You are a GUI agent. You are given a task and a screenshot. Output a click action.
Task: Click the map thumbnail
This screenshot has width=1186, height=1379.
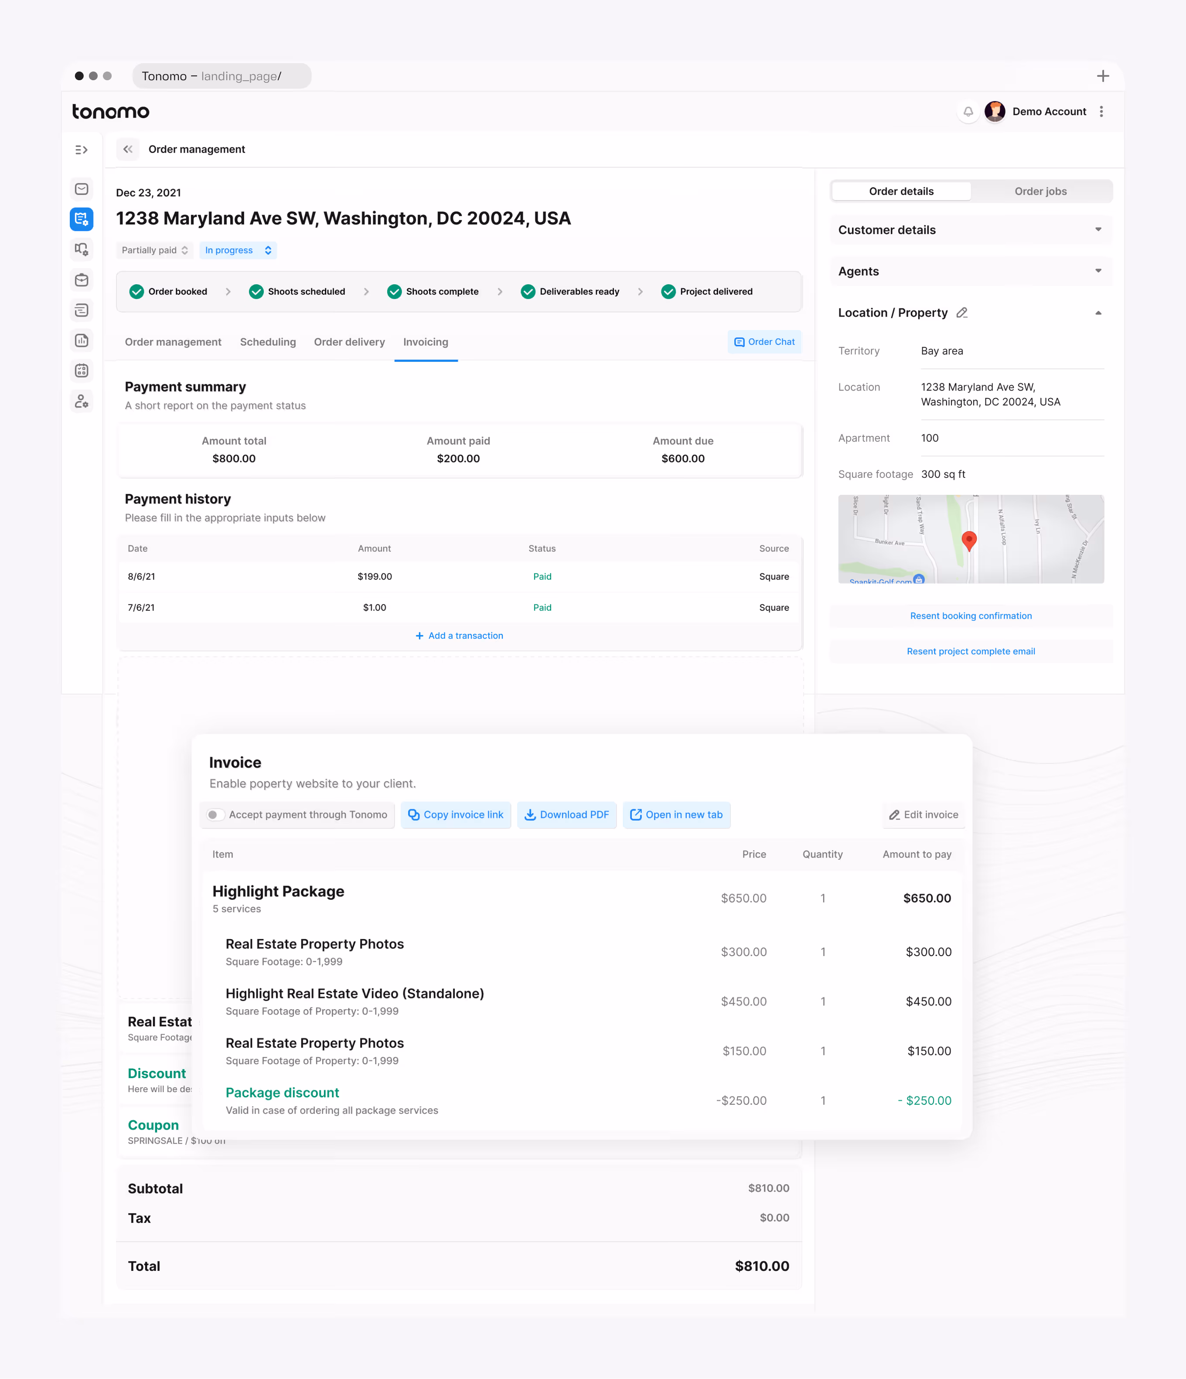point(970,539)
